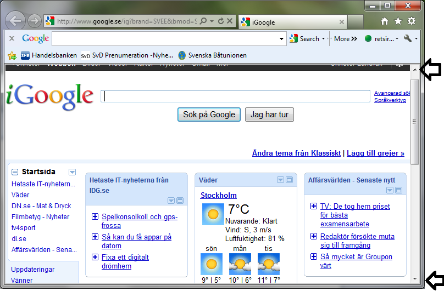Open the address bar autocomplete dropdown
Screen dimensions: 444x297
[212, 21]
